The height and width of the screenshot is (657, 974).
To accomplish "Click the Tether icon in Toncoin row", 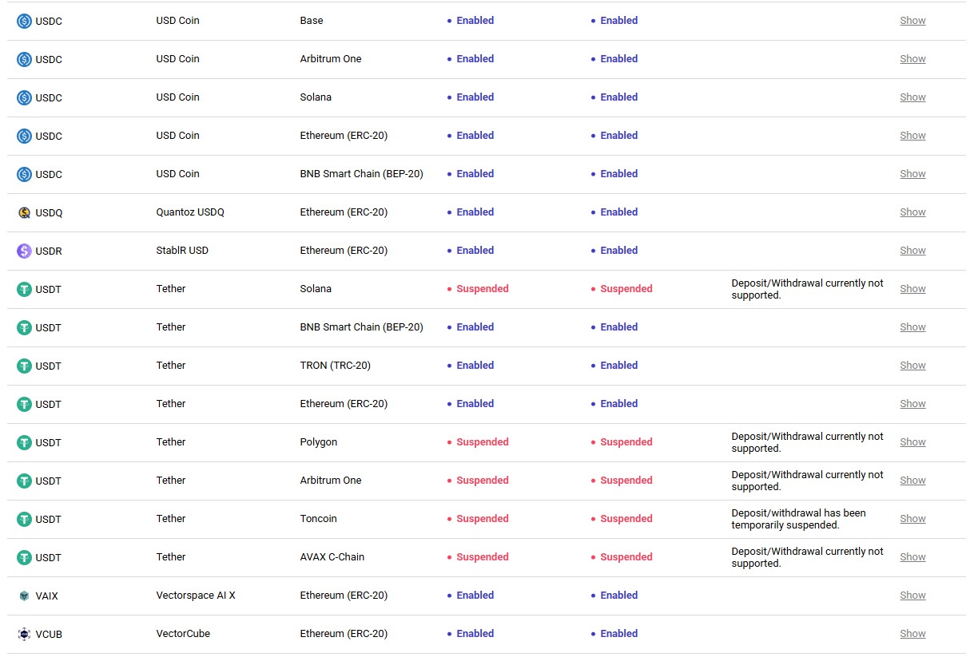I will [24, 519].
